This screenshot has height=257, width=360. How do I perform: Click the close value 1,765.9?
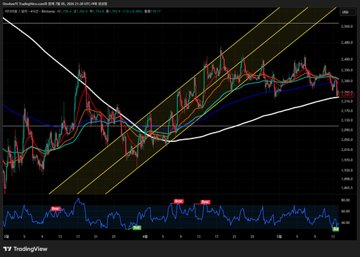click(115, 11)
